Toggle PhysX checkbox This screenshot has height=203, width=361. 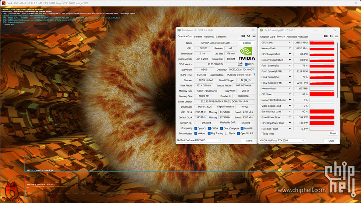pos(227,133)
